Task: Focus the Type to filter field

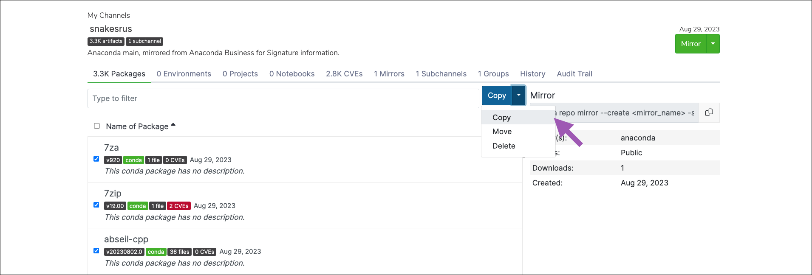Action: pyautogui.click(x=283, y=98)
